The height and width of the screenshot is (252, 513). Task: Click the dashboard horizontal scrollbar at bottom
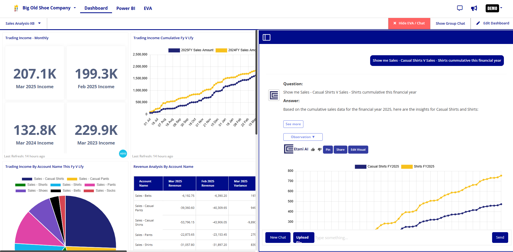click(63, 251)
